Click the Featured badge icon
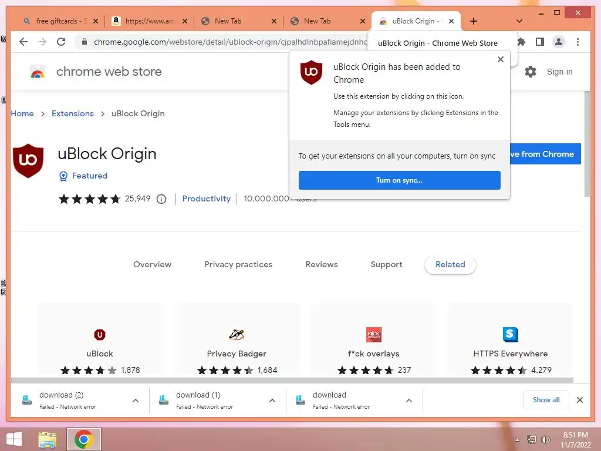Viewport: 601px width, 451px height. [63, 176]
